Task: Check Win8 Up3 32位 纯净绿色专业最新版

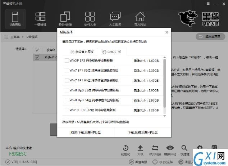Action: pyautogui.click(x=67, y=90)
